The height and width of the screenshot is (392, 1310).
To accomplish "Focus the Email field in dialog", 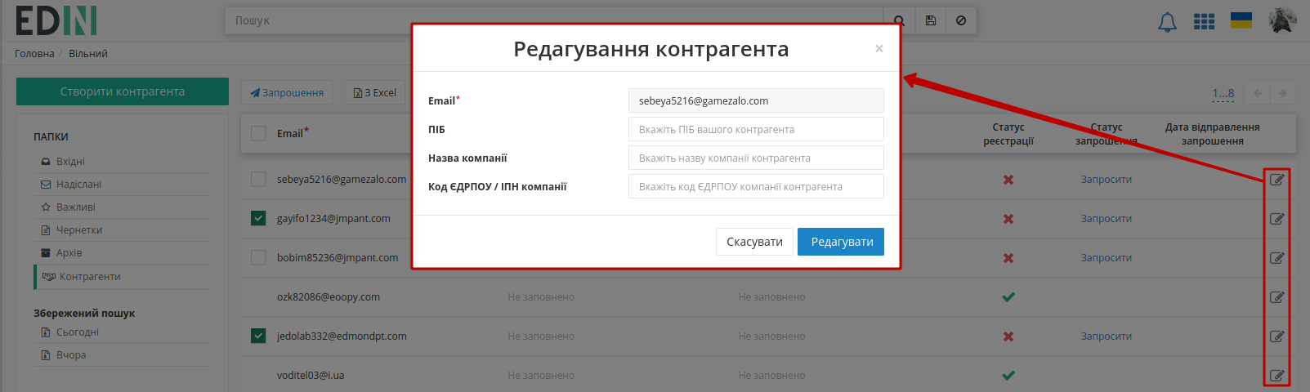I will 756,100.
